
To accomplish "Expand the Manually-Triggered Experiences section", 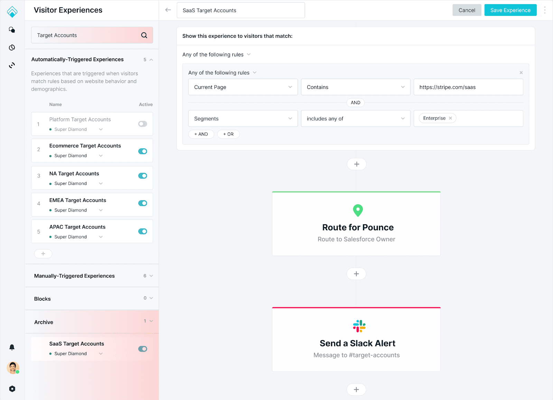I will click(92, 276).
